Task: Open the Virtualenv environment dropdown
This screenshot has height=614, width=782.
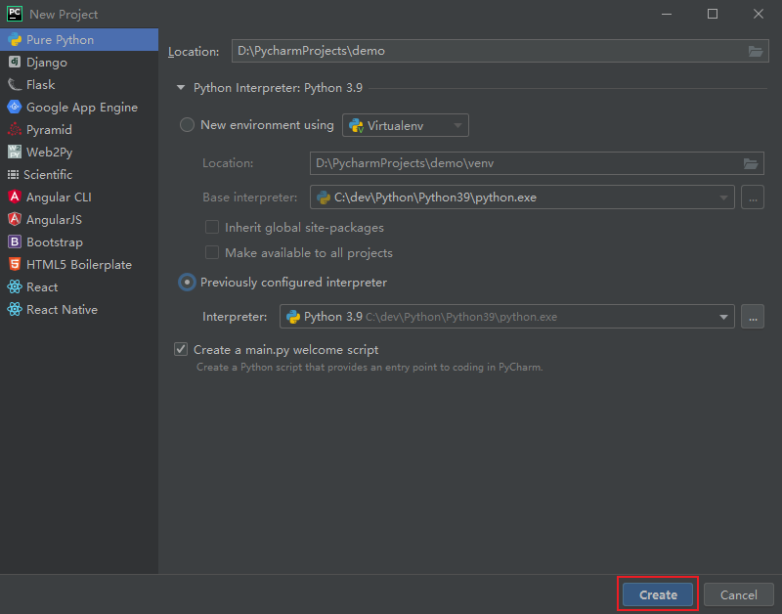Action: pos(406,125)
